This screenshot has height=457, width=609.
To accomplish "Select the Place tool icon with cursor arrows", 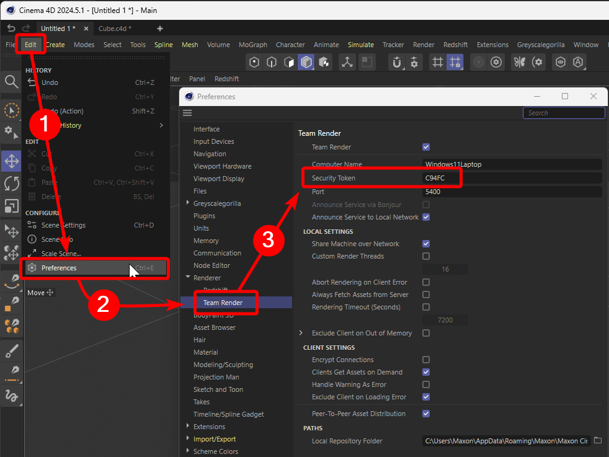I will pos(11,231).
